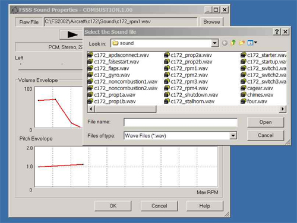The height and width of the screenshot is (223, 297).
Task: Click OK in Sound Properties window
Action: (113, 206)
